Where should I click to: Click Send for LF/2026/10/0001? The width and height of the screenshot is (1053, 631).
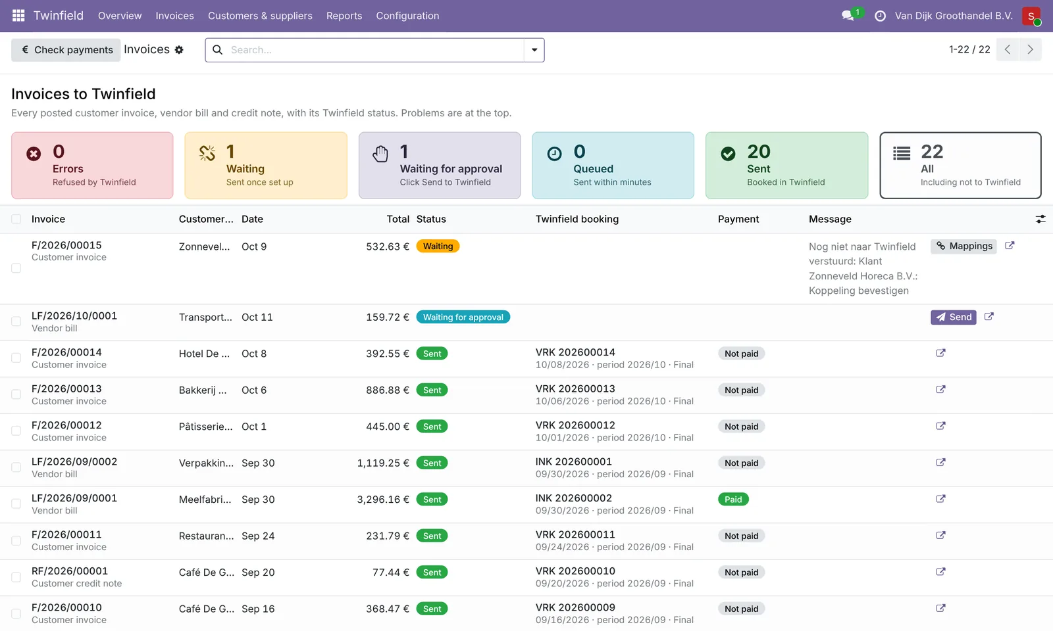click(x=954, y=317)
